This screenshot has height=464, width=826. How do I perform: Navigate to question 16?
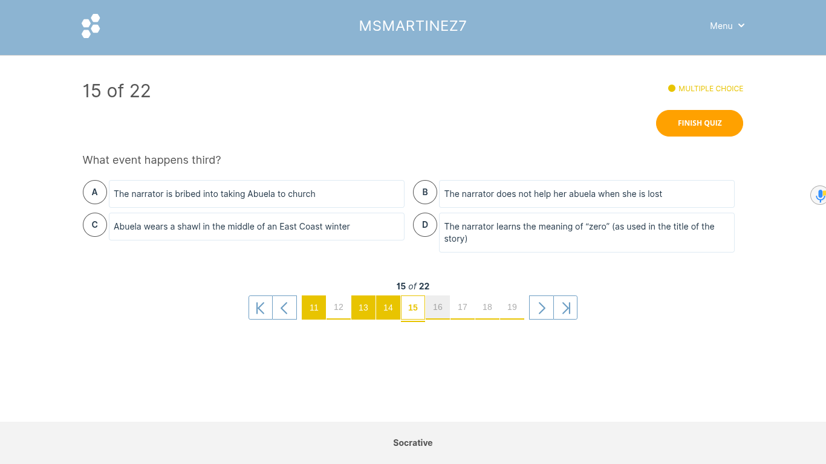[x=438, y=308]
